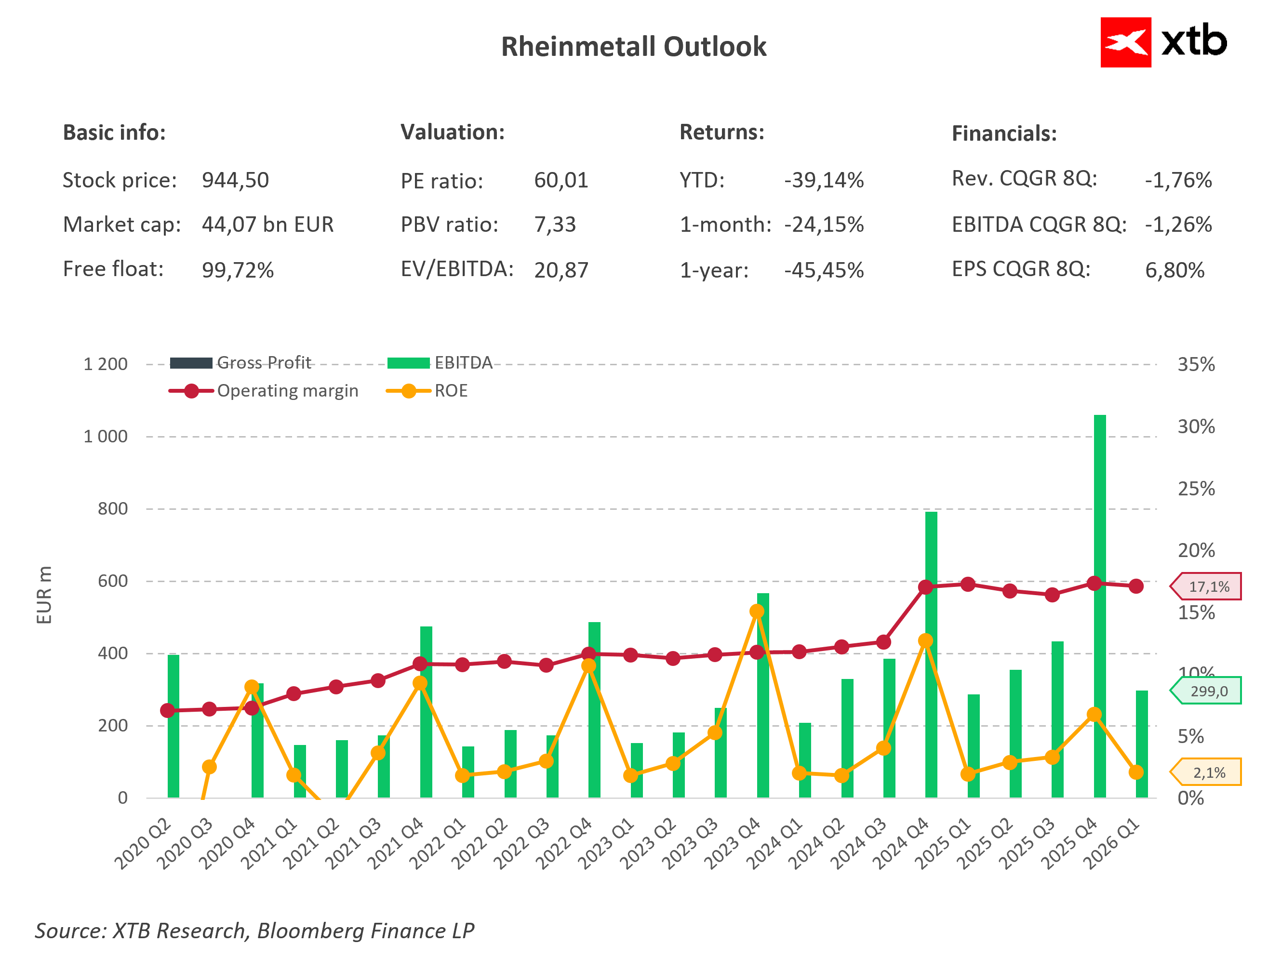Click the 2,1% ROE callout label
This screenshot has height=957, width=1268.
pyautogui.click(x=1205, y=772)
